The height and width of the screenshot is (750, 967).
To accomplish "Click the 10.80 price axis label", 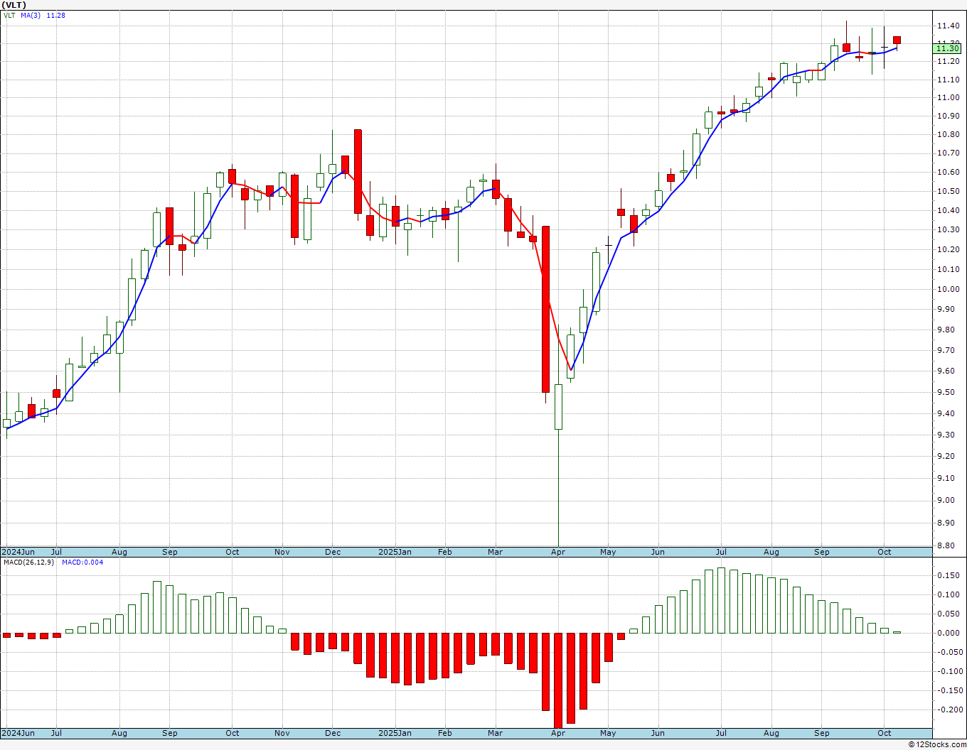I will (x=947, y=134).
